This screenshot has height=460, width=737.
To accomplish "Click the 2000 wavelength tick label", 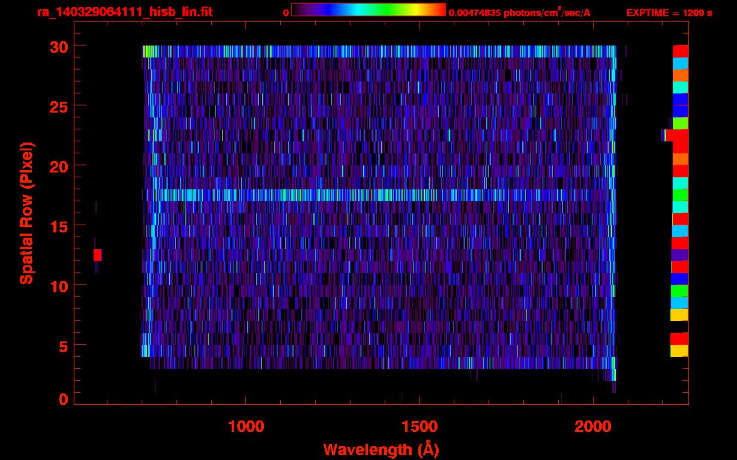I will click(594, 426).
